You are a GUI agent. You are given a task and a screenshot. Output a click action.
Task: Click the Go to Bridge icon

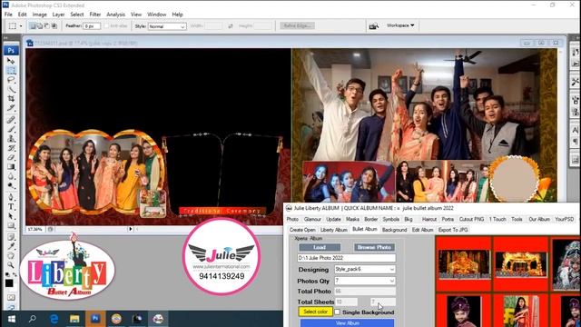[x=373, y=26]
